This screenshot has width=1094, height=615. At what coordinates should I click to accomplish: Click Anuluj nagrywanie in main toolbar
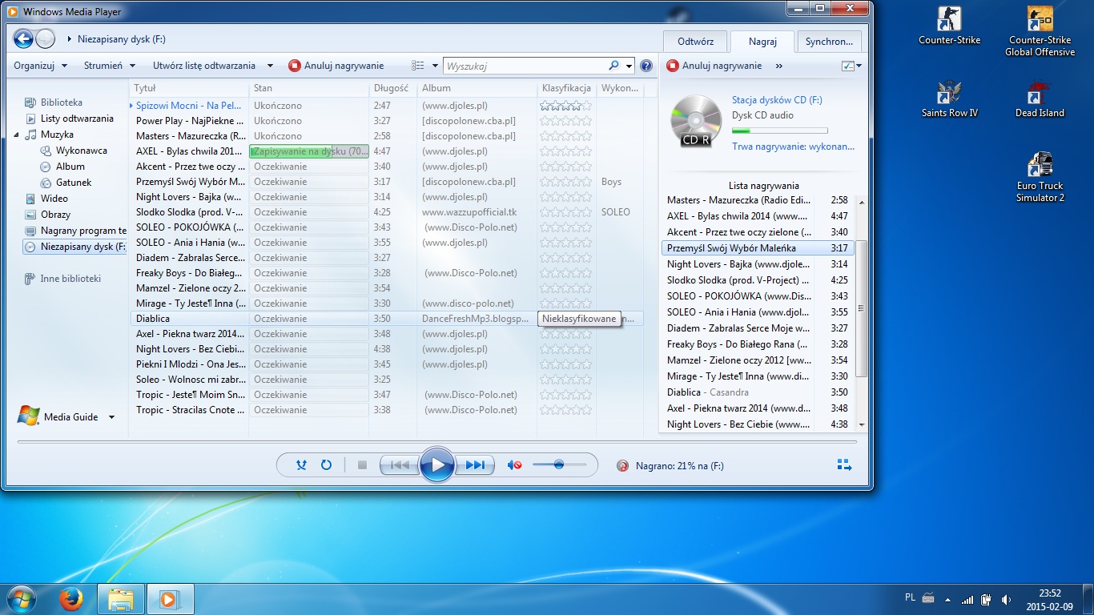(336, 66)
